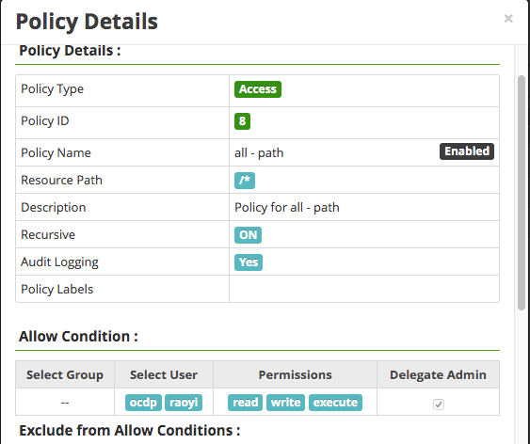Screen dimensions: 530x444
Task: Click the dialog's vertical scrollbar thumb
Action: [522, 193]
